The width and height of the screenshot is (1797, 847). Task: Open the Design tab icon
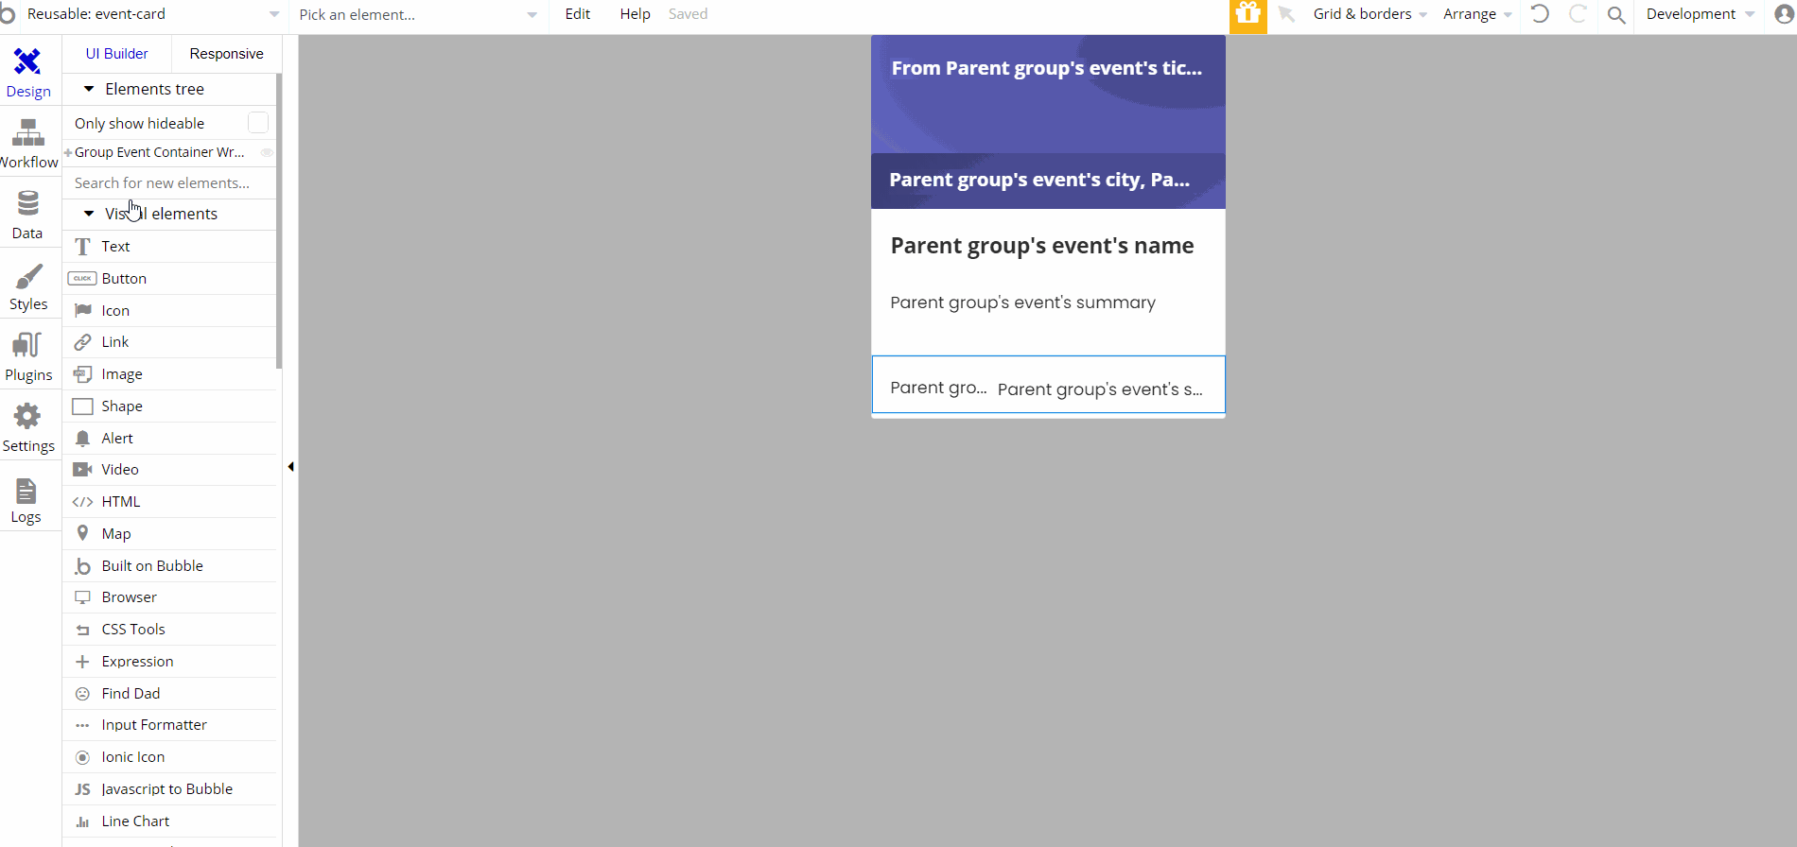(27, 61)
